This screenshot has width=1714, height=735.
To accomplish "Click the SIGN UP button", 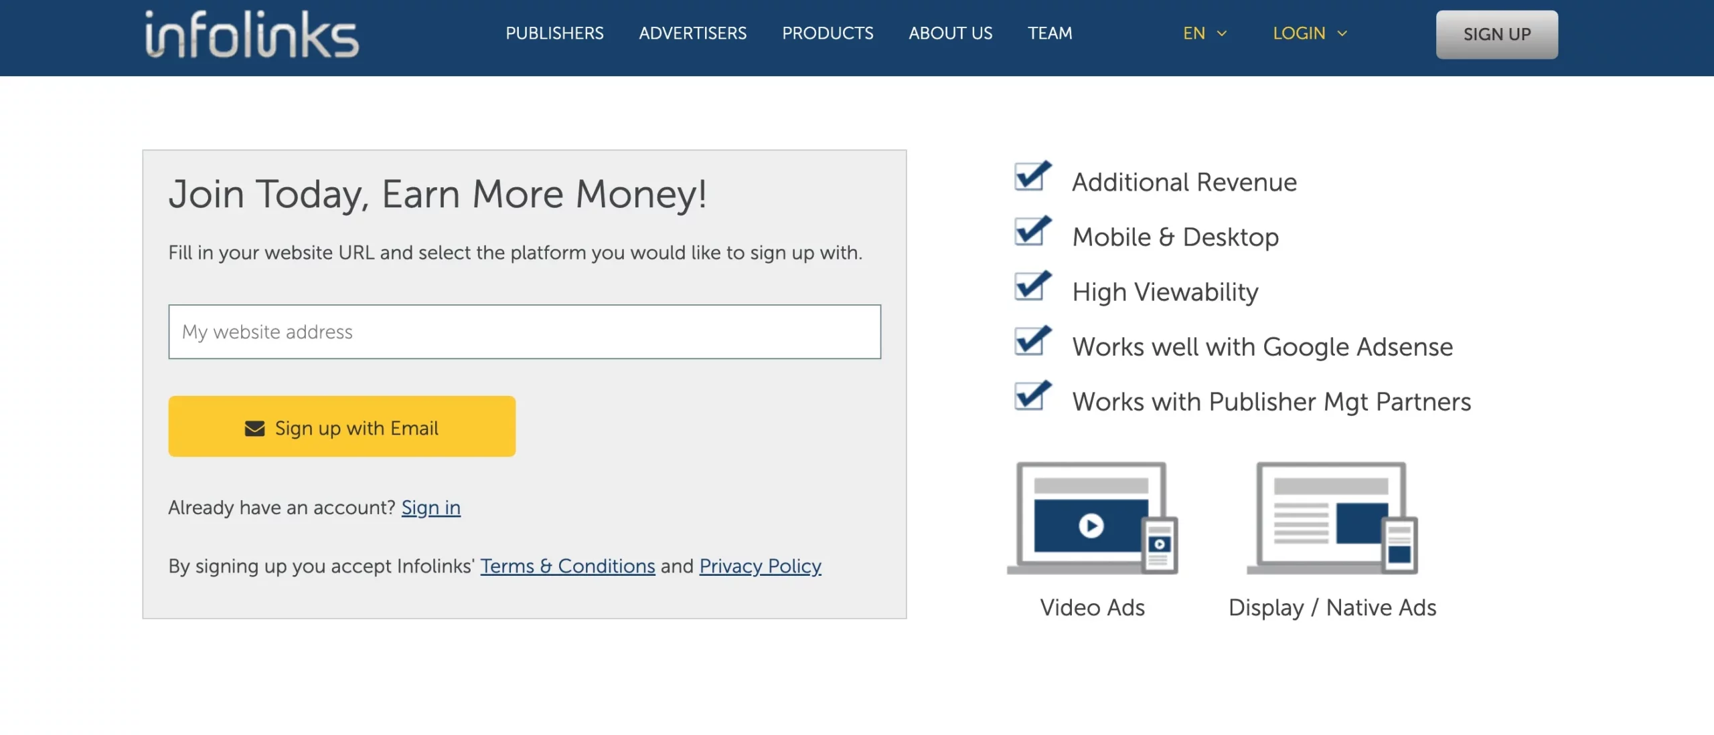I will [x=1496, y=33].
